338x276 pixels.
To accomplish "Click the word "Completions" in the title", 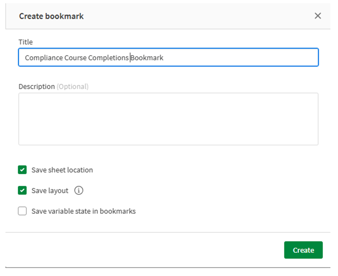I will click(108, 58).
